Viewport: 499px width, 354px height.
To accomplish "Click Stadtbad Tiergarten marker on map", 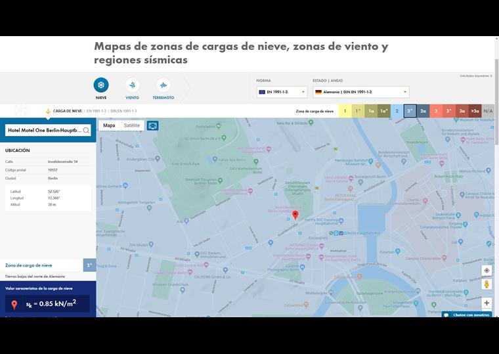I will pos(220,180).
